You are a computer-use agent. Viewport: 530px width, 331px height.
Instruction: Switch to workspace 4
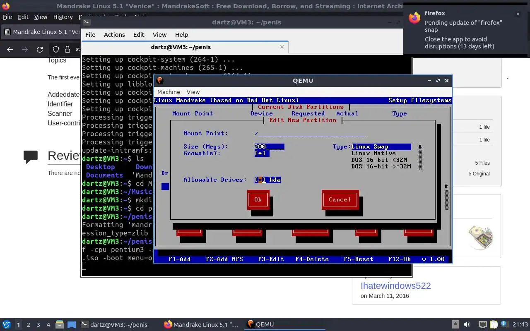(48, 324)
